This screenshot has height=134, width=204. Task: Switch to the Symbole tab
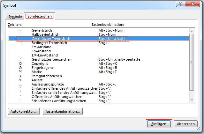(x=15, y=17)
